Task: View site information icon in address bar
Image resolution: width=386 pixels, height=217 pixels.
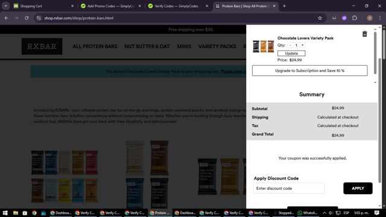Action: pyautogui.click(x=39, y=18)
